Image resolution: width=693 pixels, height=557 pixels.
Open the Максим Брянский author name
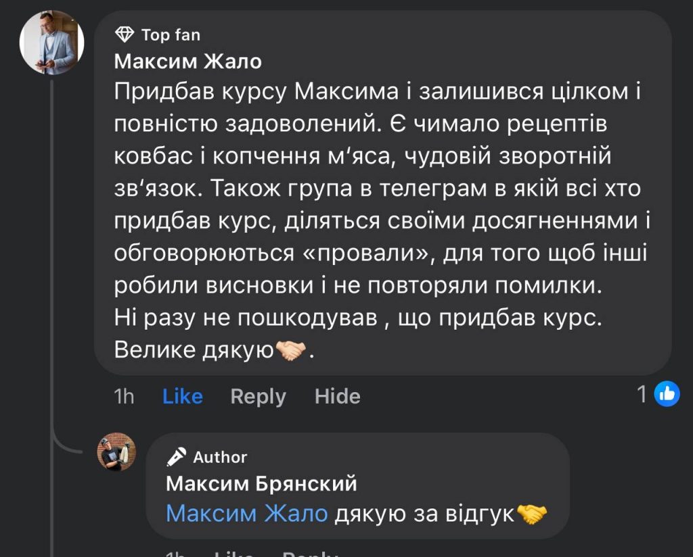coord(261,484)
